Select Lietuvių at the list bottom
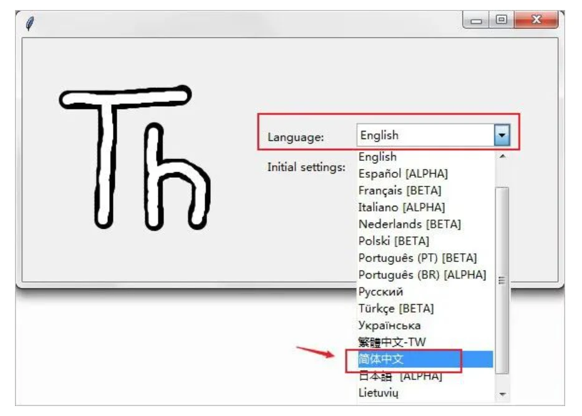 point(378,393)
